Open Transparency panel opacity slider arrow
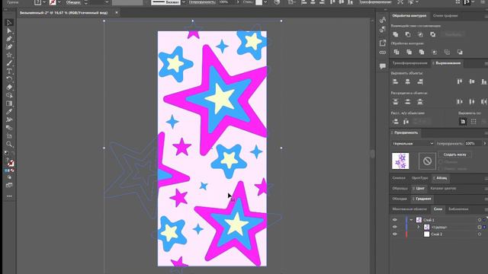Image resolution: width=488 pixels, height=274 pixels. 484,144
